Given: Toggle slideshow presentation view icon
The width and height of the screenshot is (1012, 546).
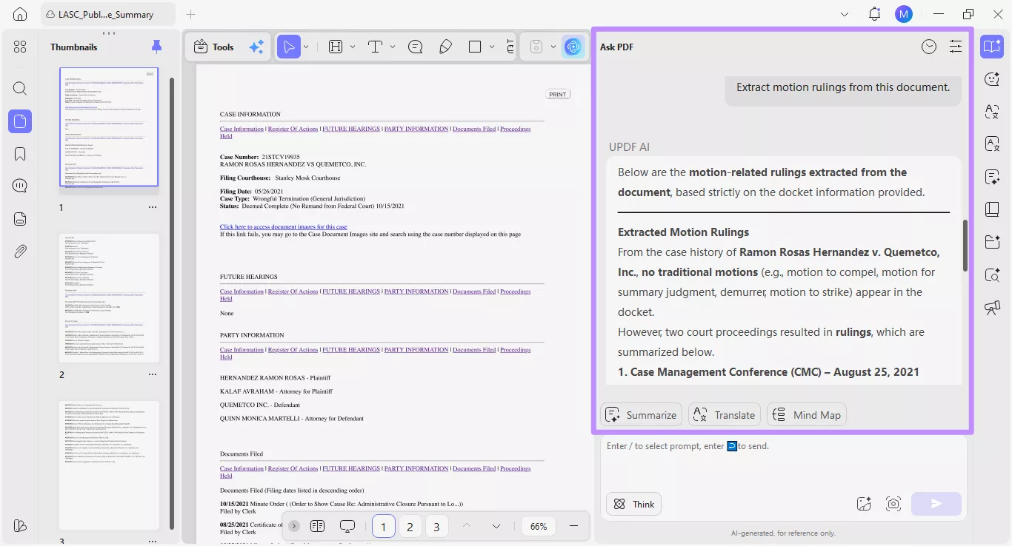Looking at the screenshot, I should click(347, 526).
